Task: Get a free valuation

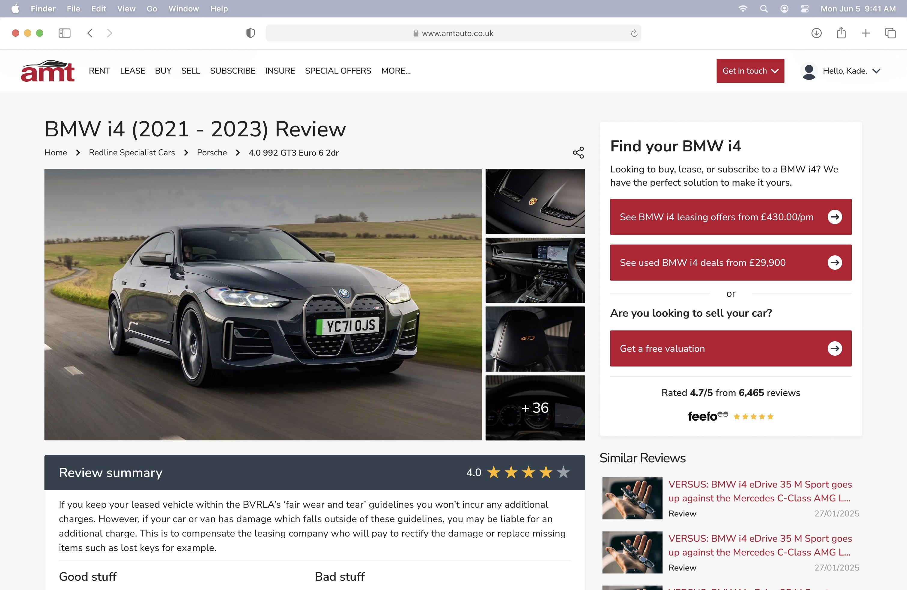Action: (x=730, y=348)
